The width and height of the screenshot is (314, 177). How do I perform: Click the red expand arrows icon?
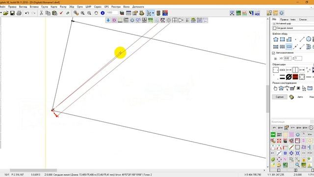tap(279, 141)
